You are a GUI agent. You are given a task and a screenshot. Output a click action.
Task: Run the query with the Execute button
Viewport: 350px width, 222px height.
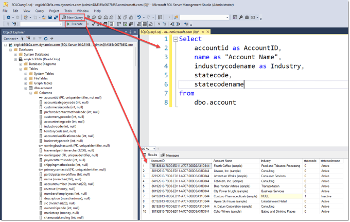[x=75, y=24]
